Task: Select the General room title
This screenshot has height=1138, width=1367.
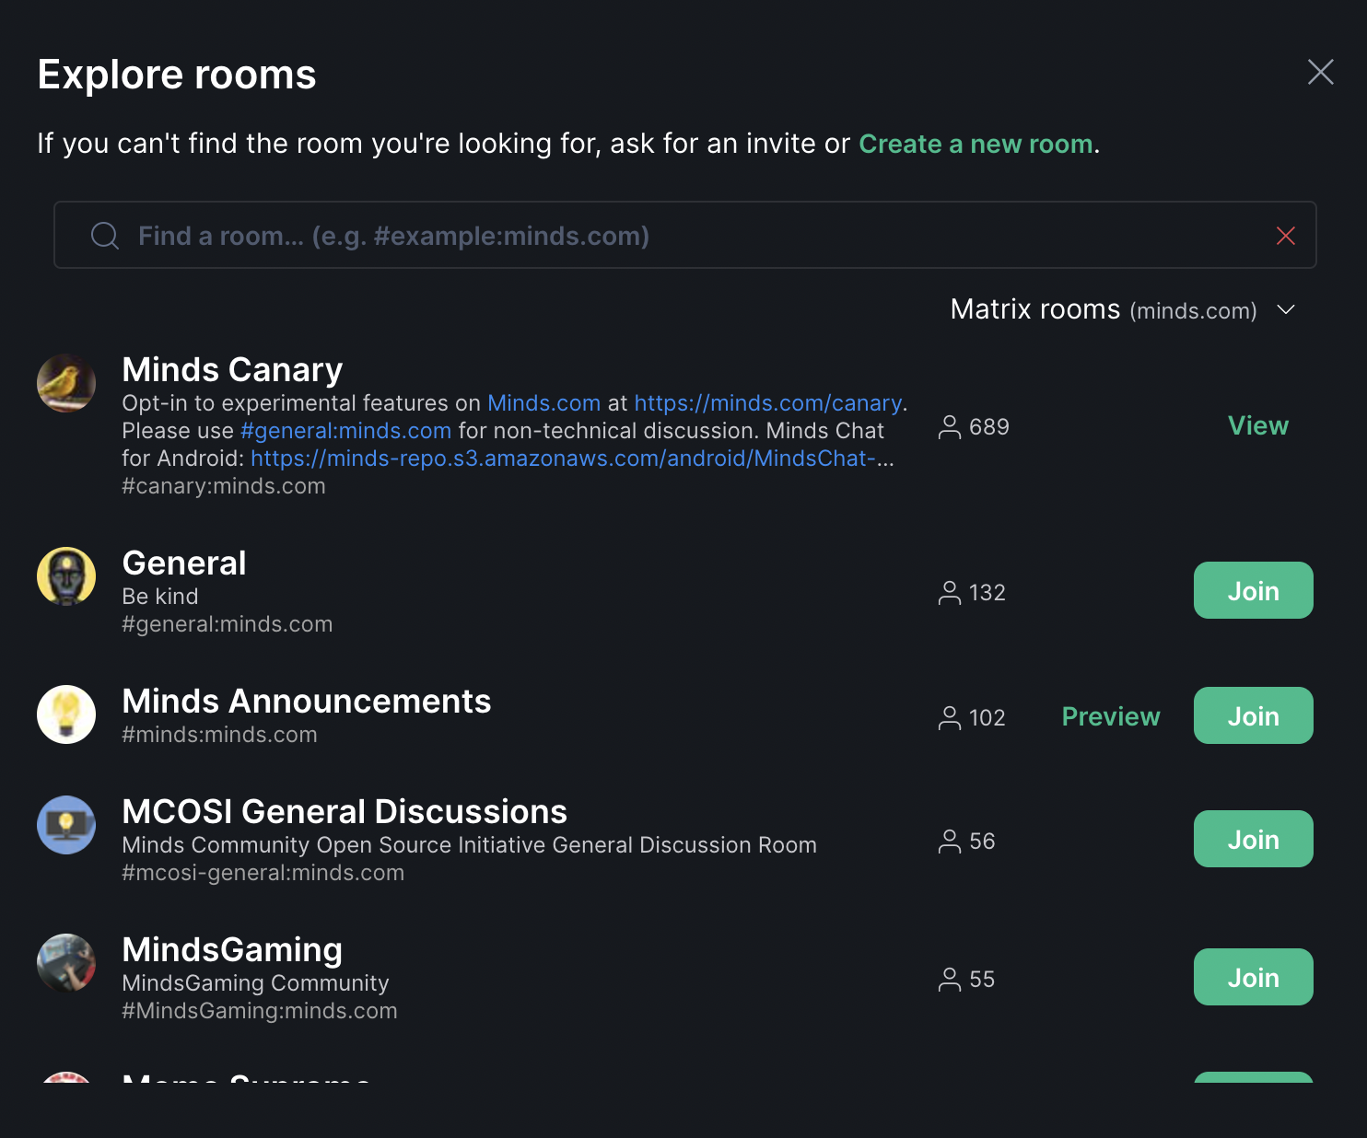Action: pyautogui.click(x=184, y=563)
